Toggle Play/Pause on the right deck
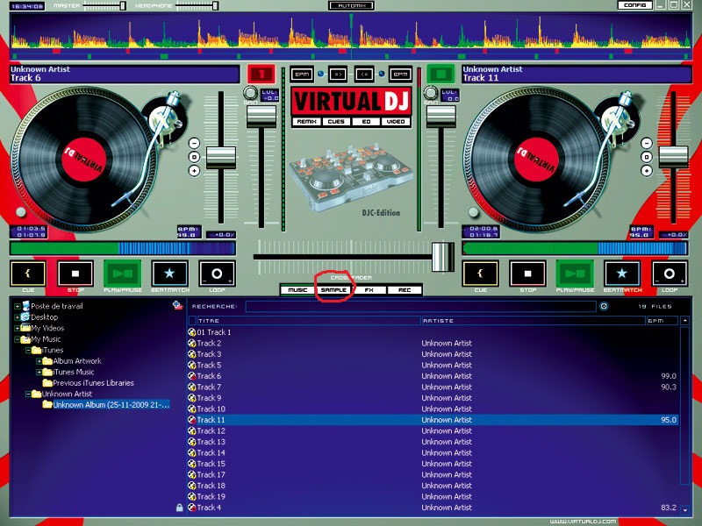This screenshot has width=702, height=526. point(575,274)
